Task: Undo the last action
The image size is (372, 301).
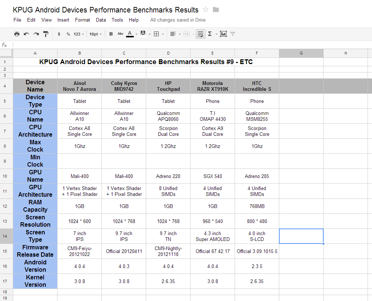Action: coord(26,34)
